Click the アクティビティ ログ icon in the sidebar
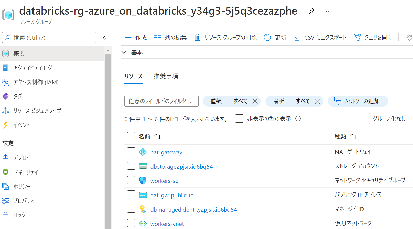 click(x=5, y=68)
